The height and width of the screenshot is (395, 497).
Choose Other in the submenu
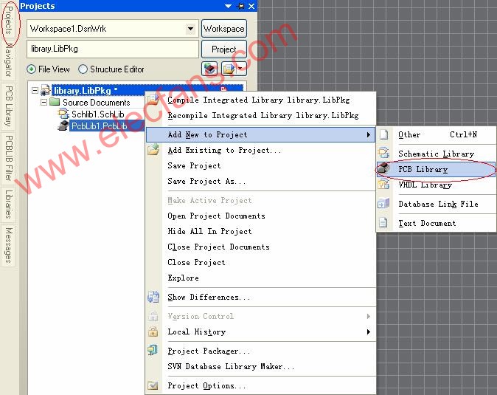(436, 134)
